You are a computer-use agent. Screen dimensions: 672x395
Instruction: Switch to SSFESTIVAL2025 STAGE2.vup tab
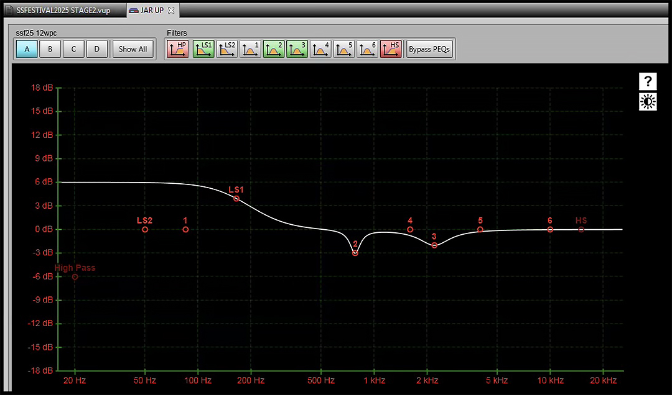click(x=63, y=11)
